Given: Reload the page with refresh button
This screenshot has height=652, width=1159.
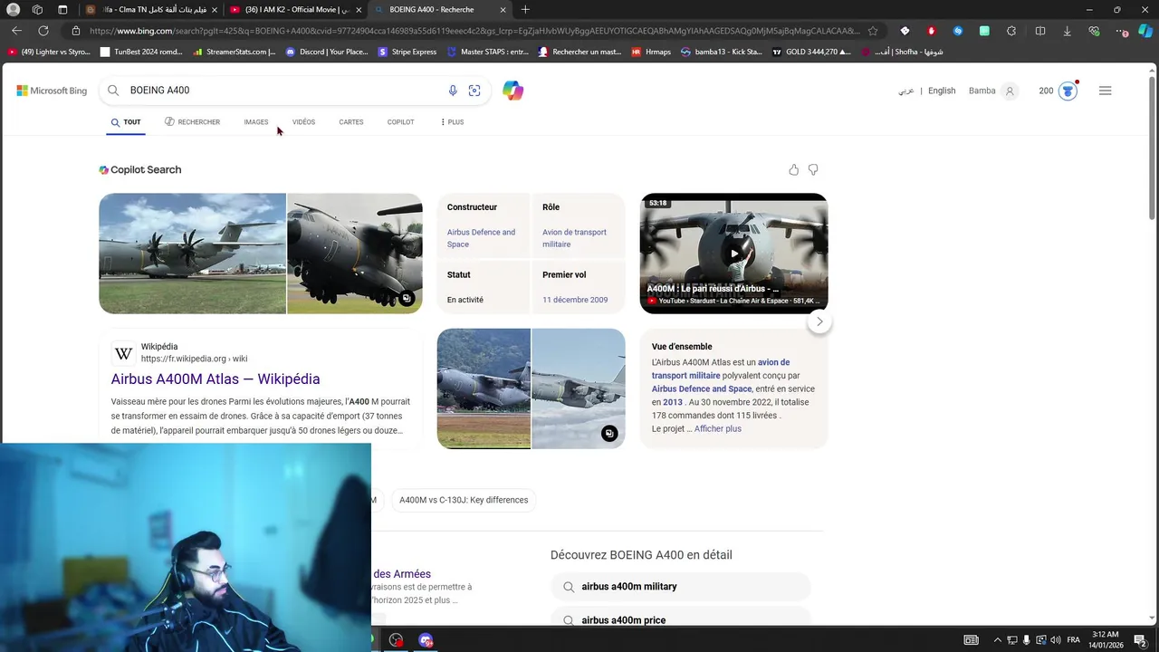Looking at the screenshot, I should (43, 31).
